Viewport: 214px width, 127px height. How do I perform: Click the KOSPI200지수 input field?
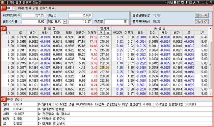(34, 15)
